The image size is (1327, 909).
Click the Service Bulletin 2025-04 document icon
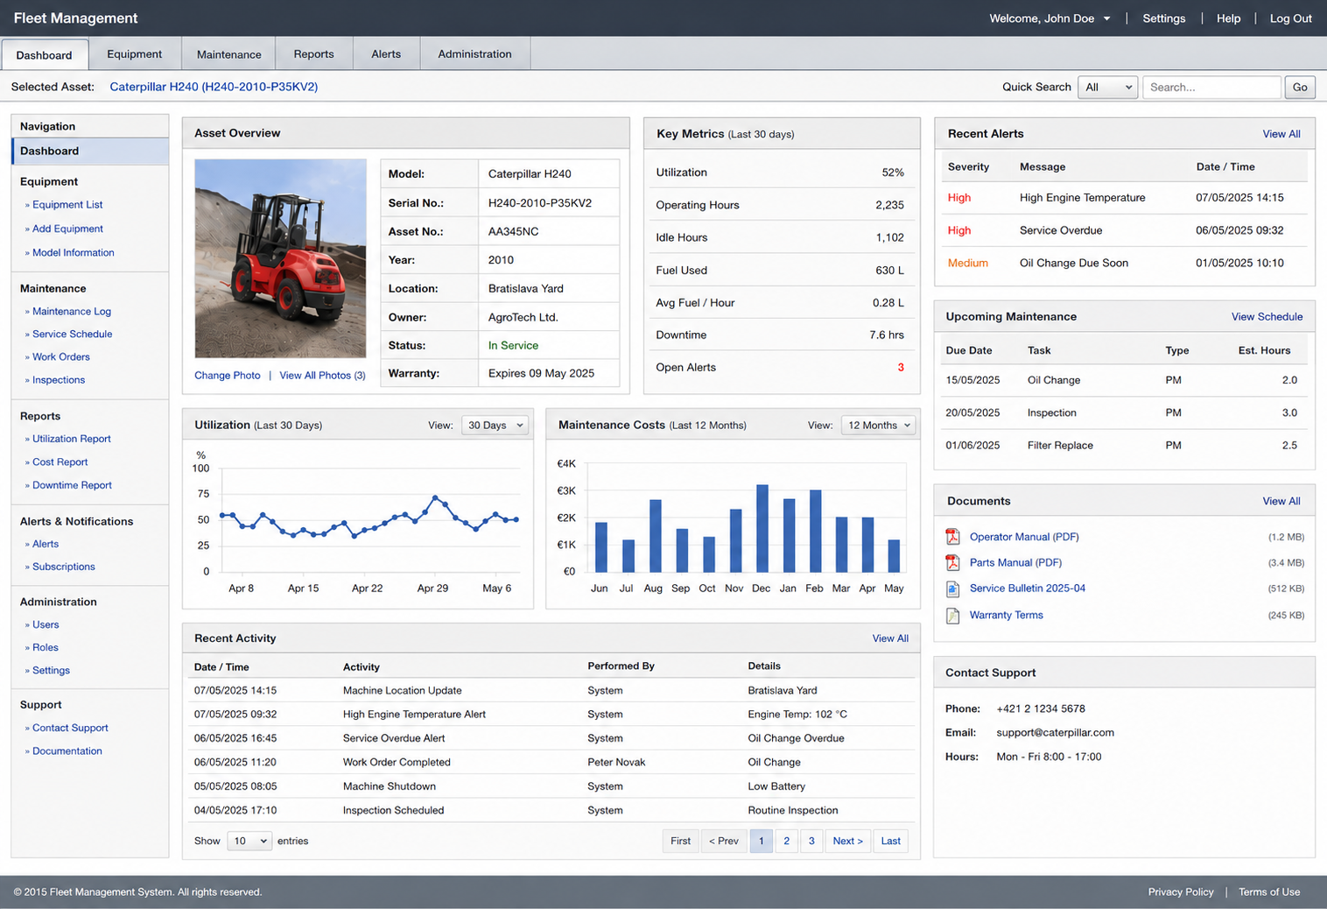tap(952, 588)
